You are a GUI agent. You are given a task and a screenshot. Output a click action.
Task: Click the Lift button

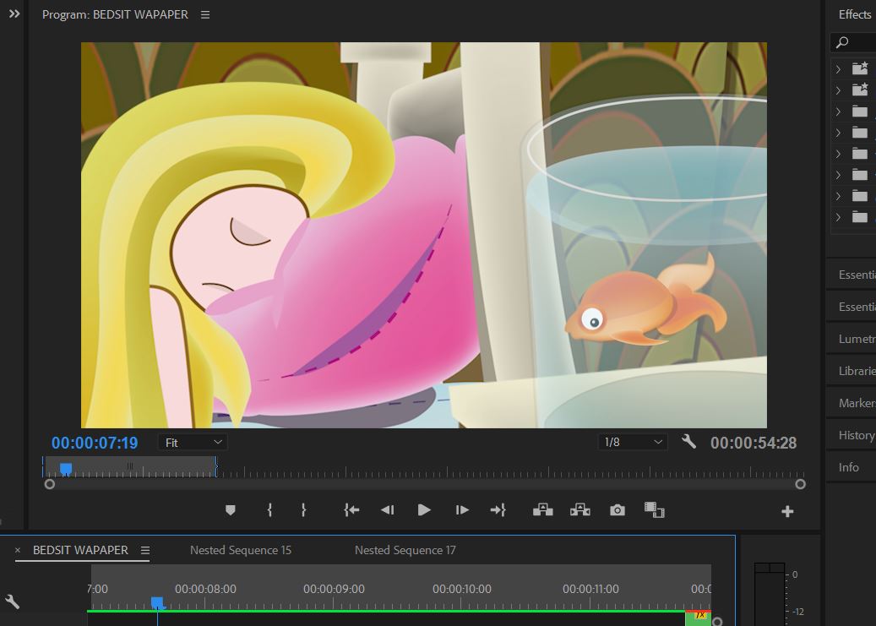543,509
